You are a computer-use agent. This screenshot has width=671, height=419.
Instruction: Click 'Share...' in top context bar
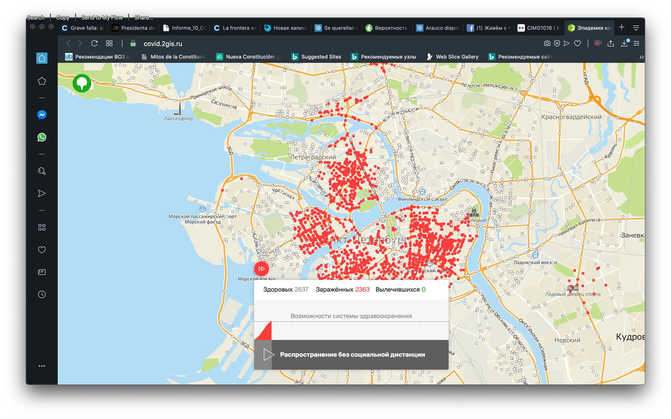[144, 17]
